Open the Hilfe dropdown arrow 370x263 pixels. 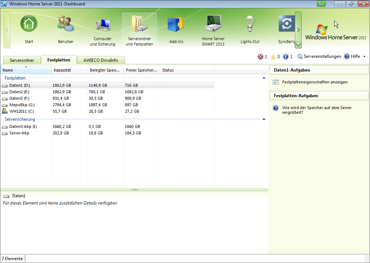(364, 57)
